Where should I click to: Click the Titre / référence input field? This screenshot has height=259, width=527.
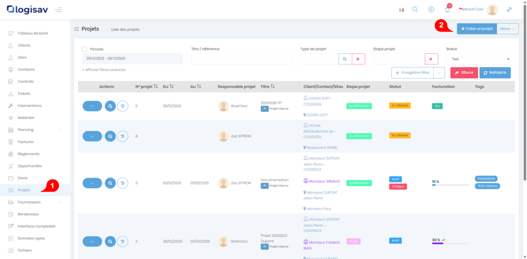click(241, 59)
